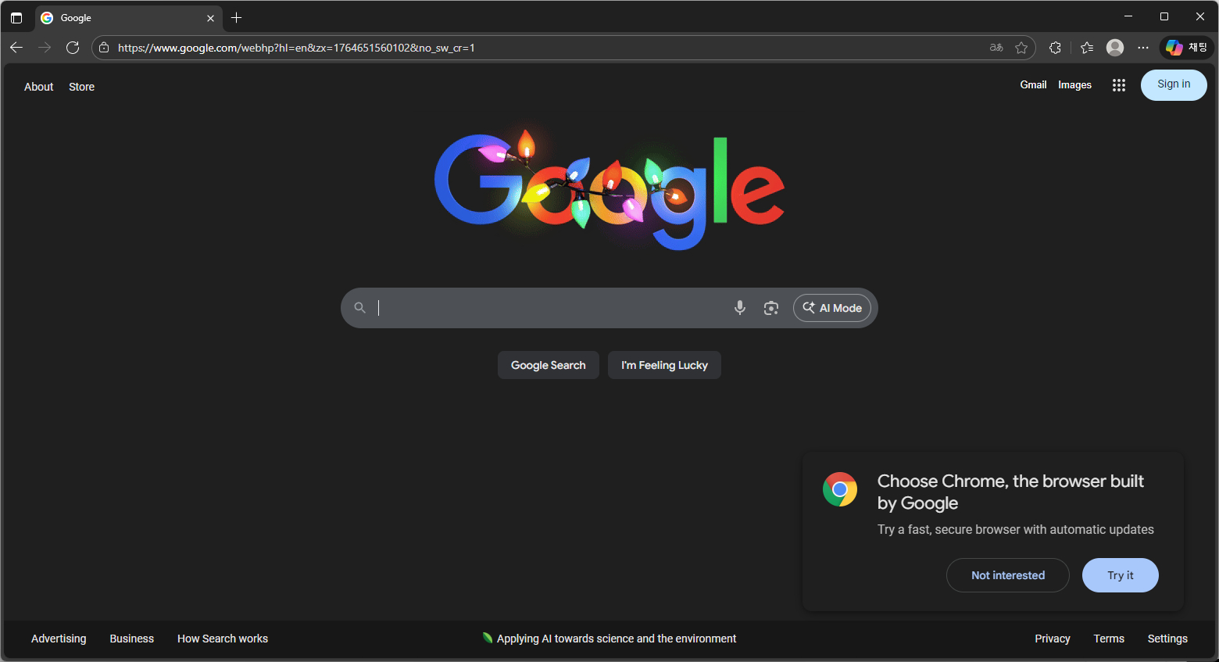This screenshot has width=1219, height=662.
Task: Click the browser forward arrow
Action: click(45, 48)
